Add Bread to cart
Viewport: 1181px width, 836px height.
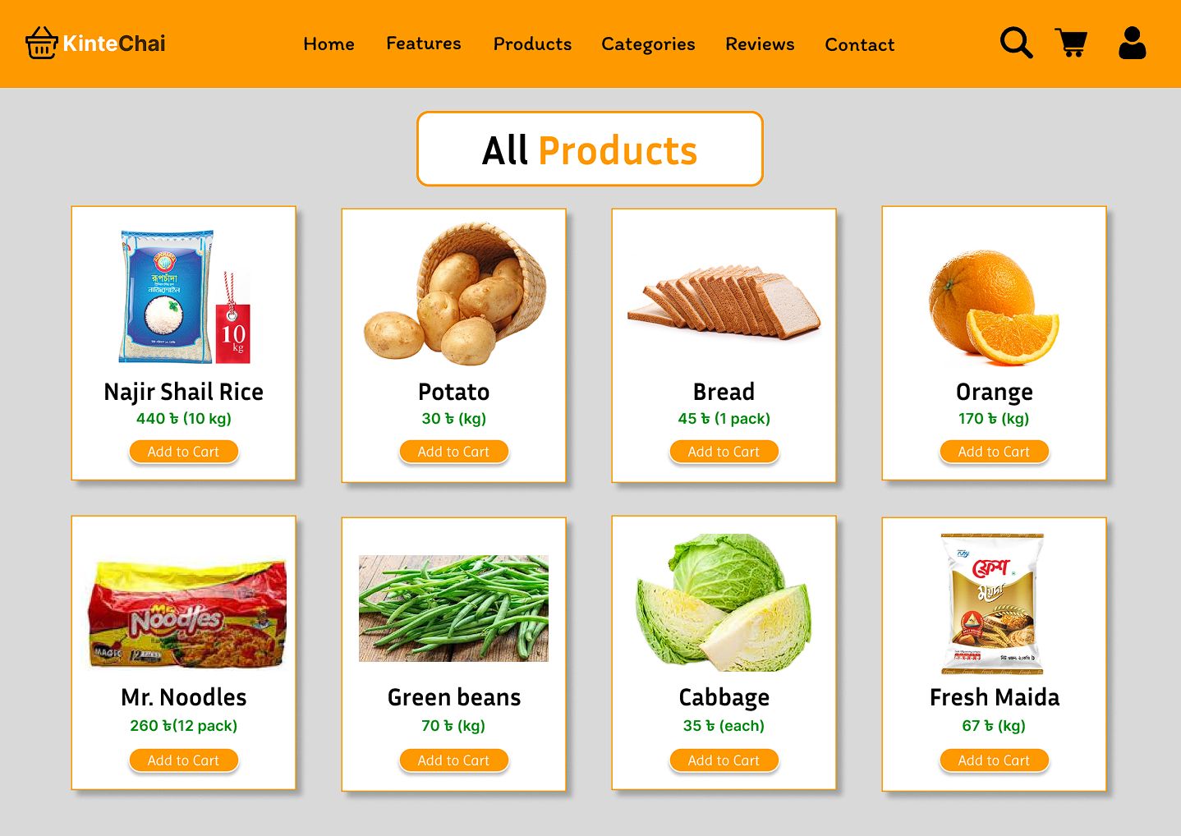pyautogui.click(x=724, y=452)
